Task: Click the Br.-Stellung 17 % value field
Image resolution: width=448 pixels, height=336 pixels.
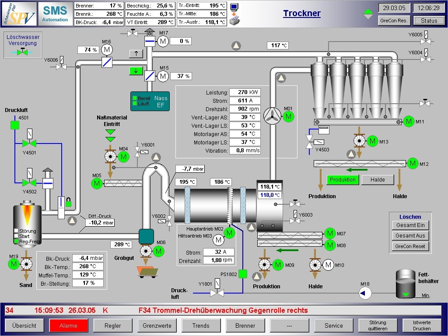Action: point(87,283)
